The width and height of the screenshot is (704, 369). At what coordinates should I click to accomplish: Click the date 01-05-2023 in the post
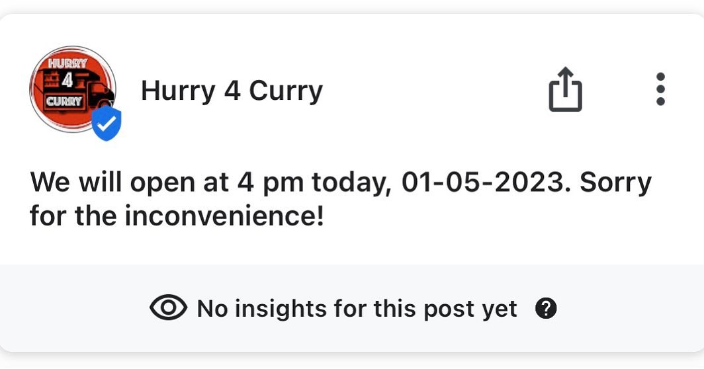[484, 183]
